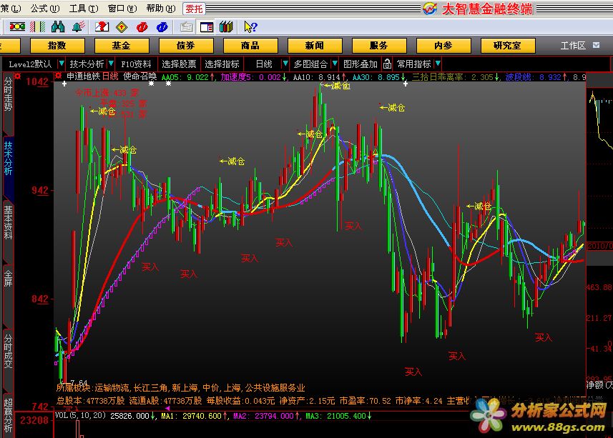Click the 债券 yellow button
This screenshot has height=438, width=613.
pos(186,46)
